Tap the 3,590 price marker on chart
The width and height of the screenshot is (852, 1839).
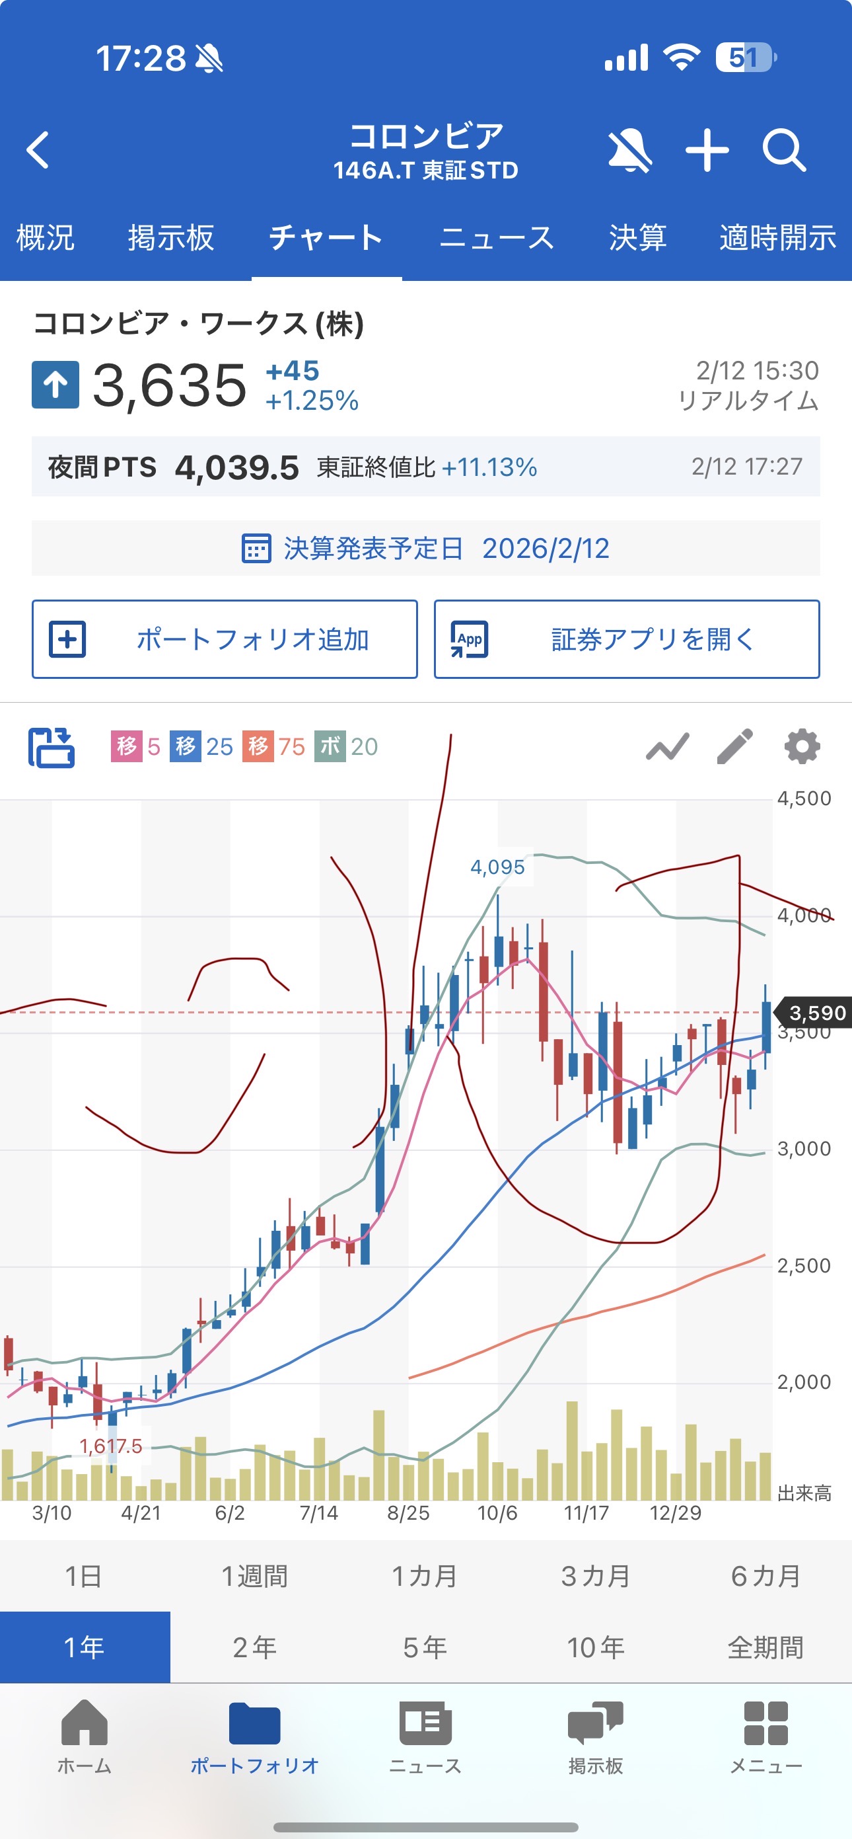coord(816,1012)
